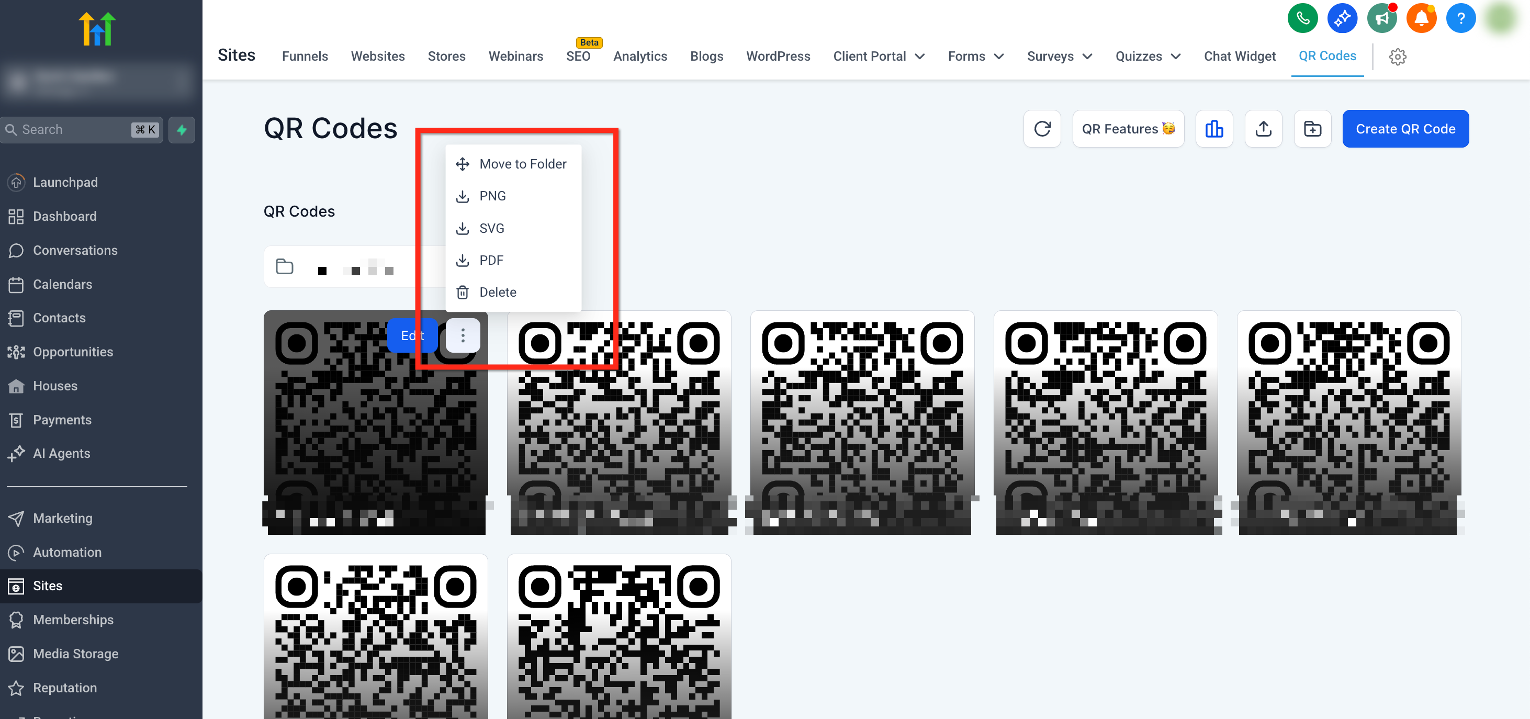Click the green phone dialer icon
1530x719 pixels.
tap(1302, 18)
